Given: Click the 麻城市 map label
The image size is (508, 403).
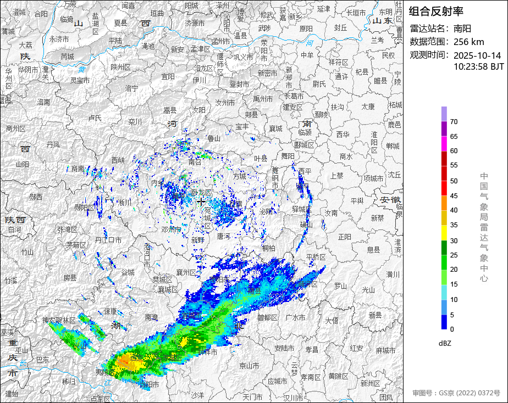Looking at the screenshot, I should (385, 350).
